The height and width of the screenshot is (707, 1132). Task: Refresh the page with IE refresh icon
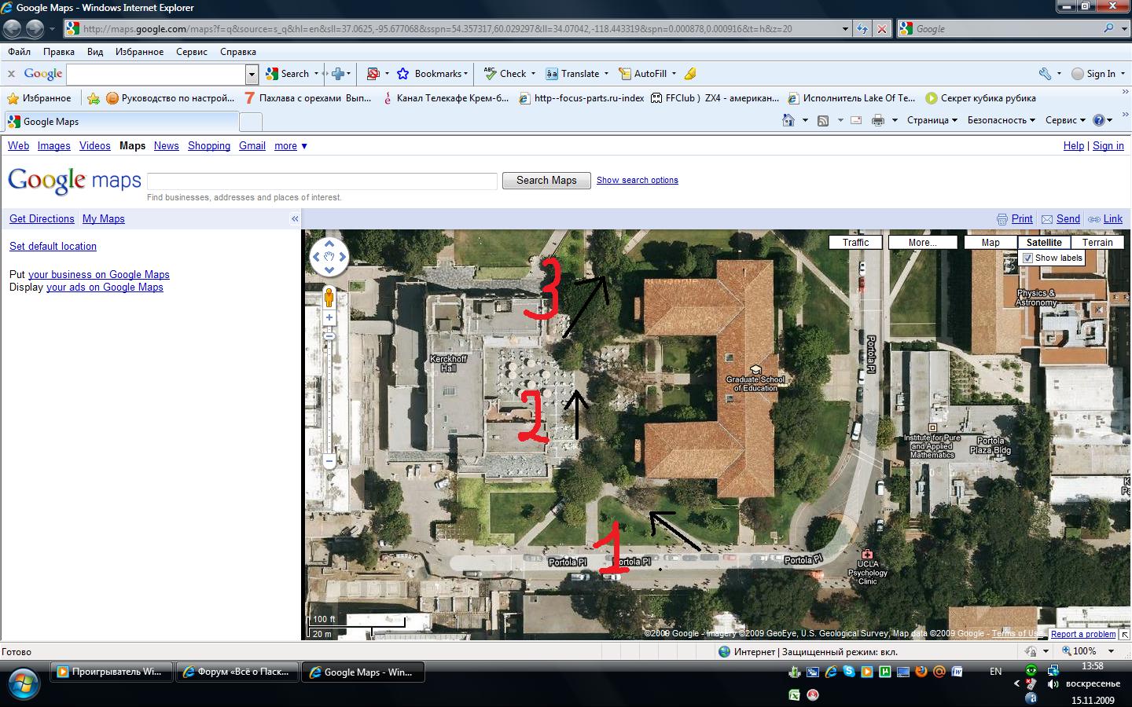(x=862, y=29)
